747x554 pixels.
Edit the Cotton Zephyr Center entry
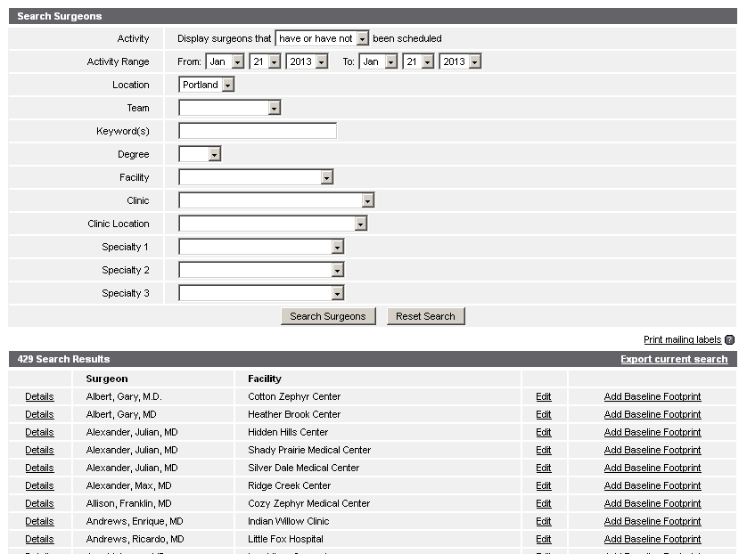(544, 396)
